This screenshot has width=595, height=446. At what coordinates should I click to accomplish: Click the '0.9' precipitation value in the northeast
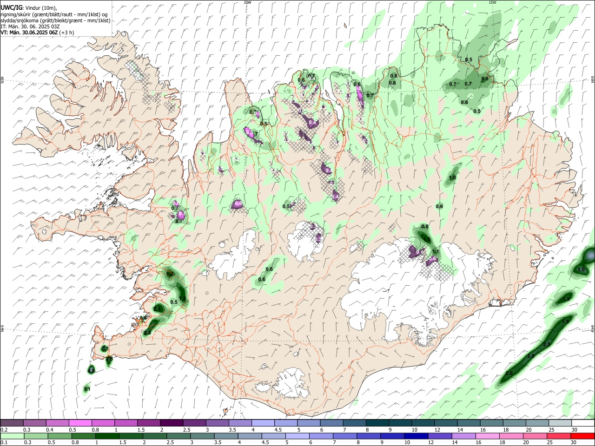click(x=485, y=79)
